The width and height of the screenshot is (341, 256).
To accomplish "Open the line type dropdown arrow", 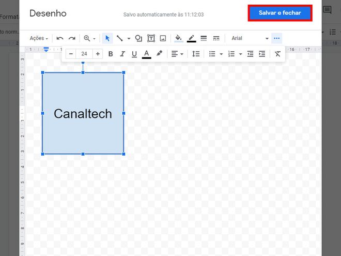I will tap(129, 39).
